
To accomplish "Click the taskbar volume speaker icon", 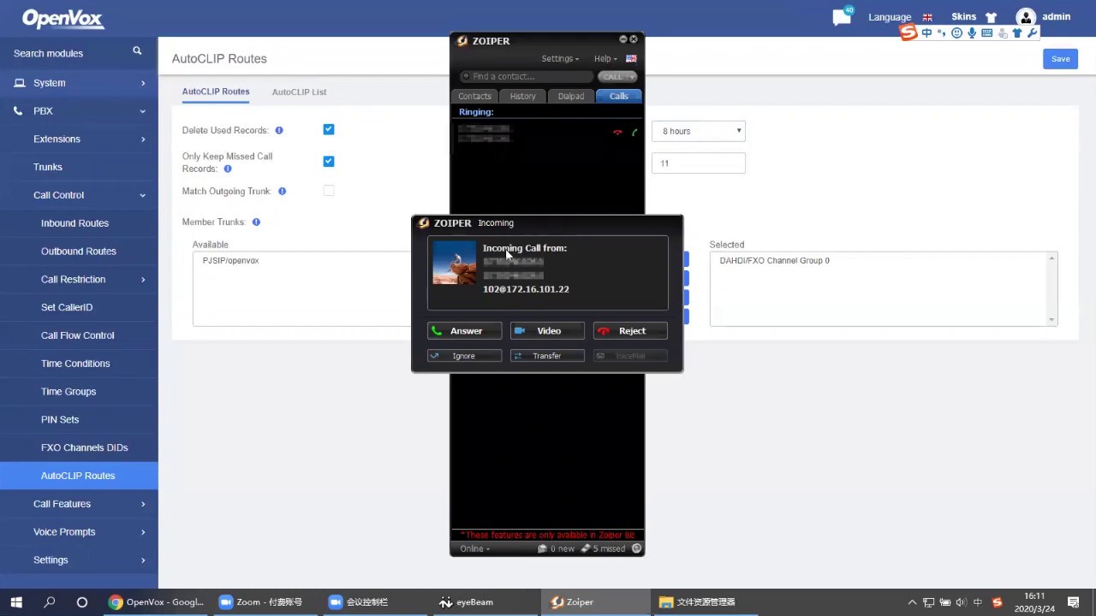I will 961,602.
